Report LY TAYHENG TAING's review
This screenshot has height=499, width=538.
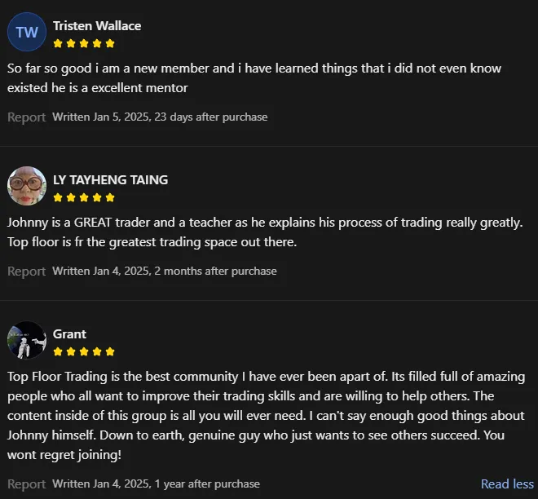26,271
